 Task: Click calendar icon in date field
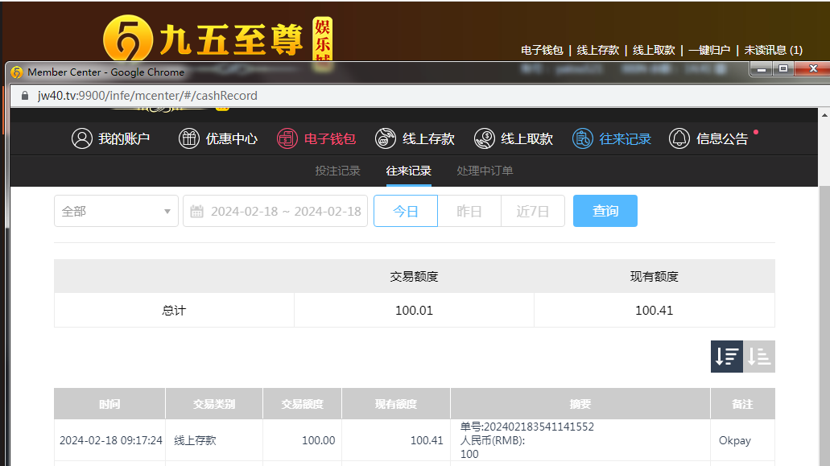pos(197,212)
